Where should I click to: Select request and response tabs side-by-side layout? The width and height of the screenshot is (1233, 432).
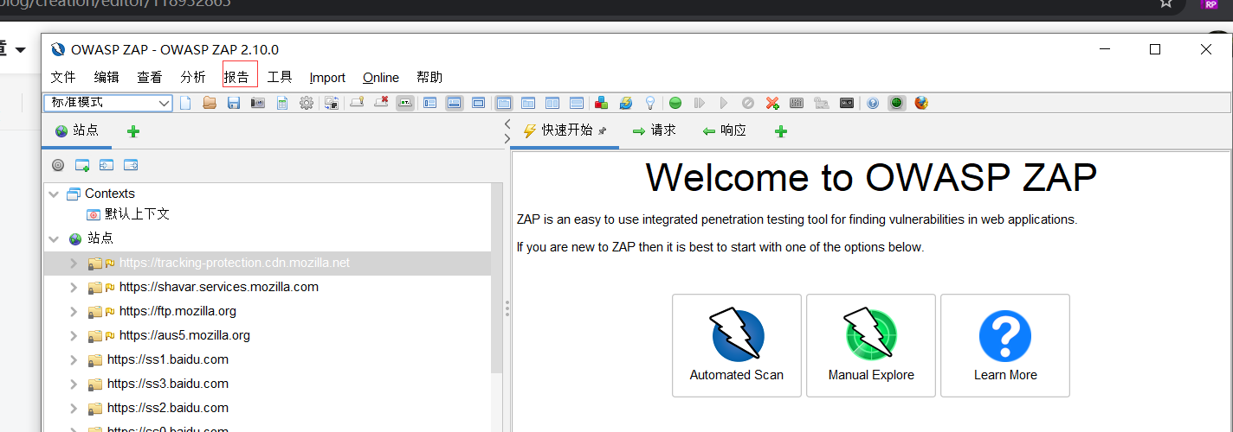(x=504, y=103)
